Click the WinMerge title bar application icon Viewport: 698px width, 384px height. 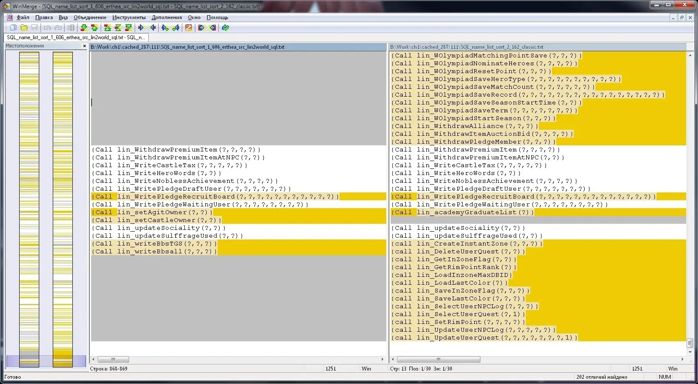tap(7, 6)
